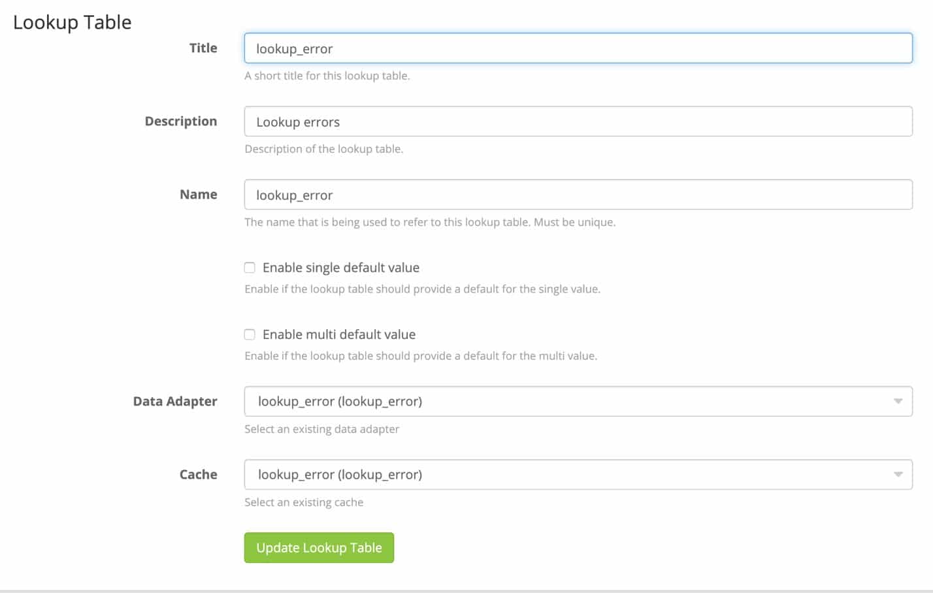The width and height of the screenshot is (933, 593).
Task: Click the Data Adapter label
Action: [x=175, y=401]
